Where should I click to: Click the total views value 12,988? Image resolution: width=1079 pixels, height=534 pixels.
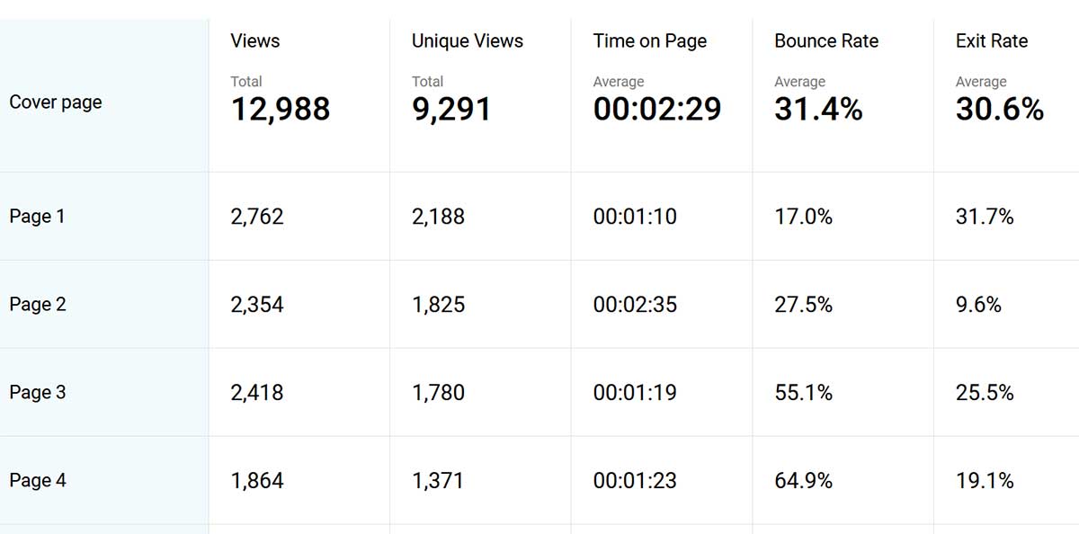click(281, 110)
